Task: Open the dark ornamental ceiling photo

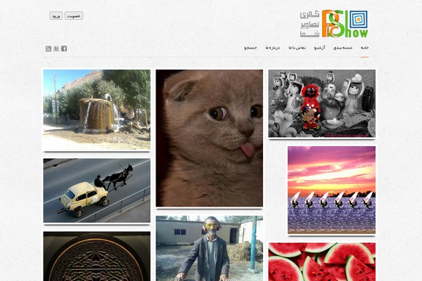Action: 97,256
